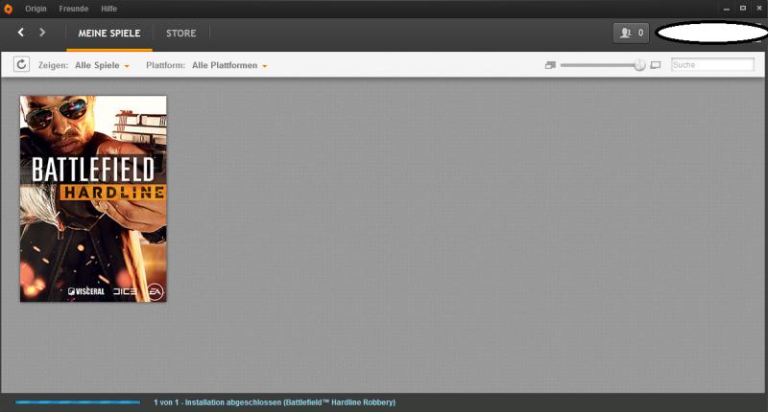
Task: Click the Origin logo icon
Action: coord(9,8)
